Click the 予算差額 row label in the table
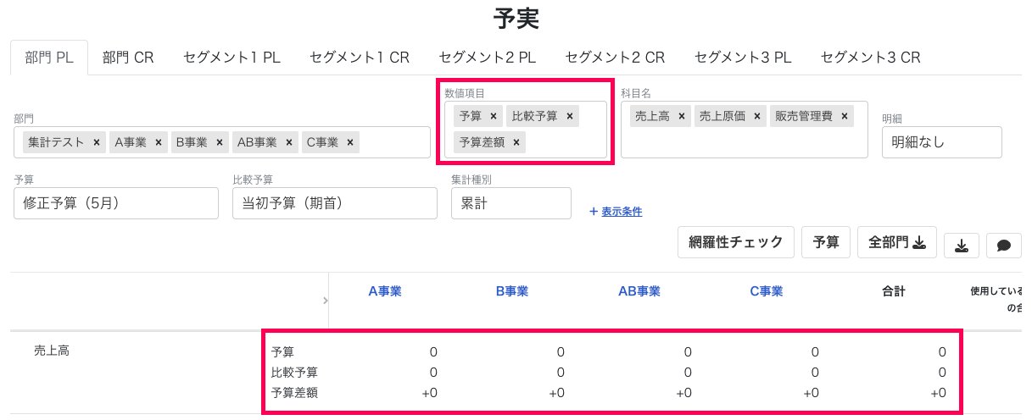Image resolution: width=1032 pixels, height=420 pixels. [x=295, y=393]
